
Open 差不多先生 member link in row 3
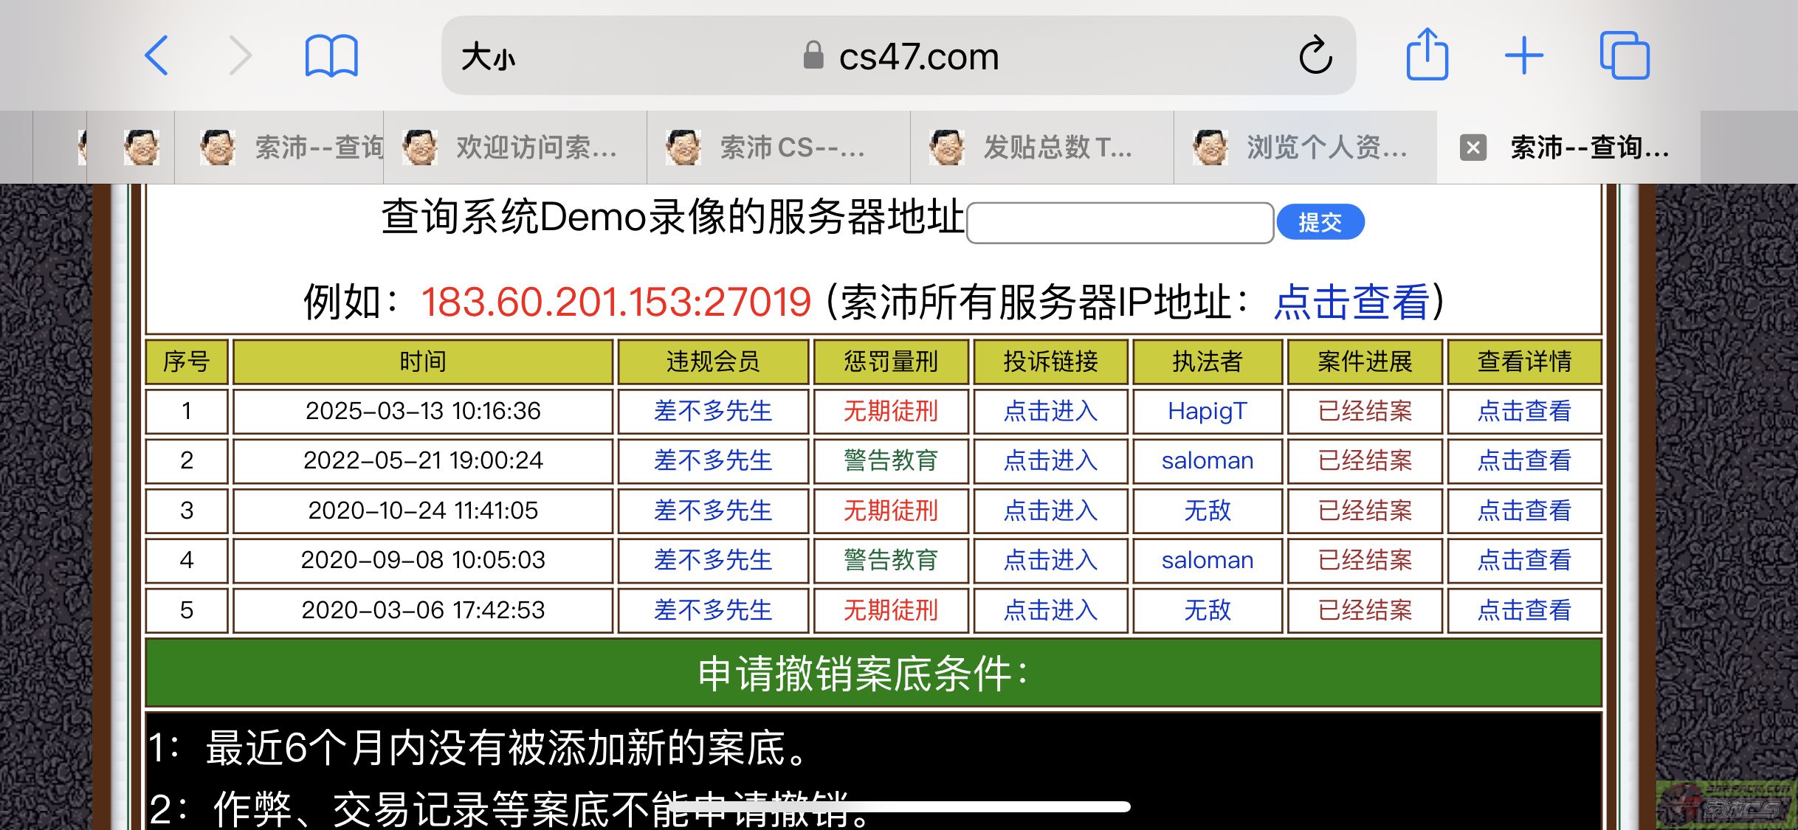(712, 511)
